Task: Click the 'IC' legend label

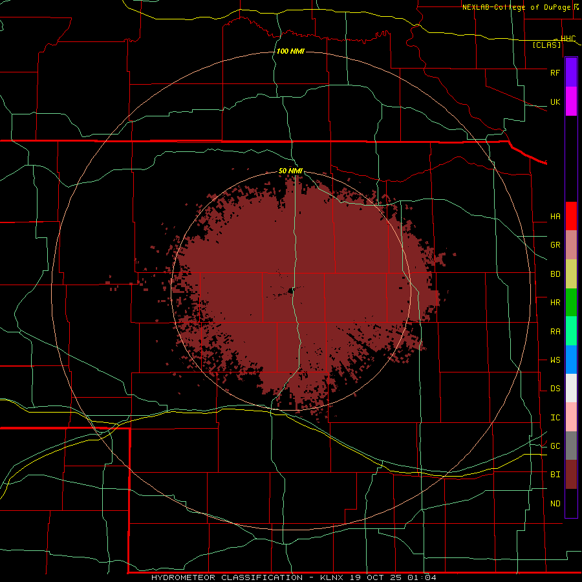Action: (x=555, y=418)
